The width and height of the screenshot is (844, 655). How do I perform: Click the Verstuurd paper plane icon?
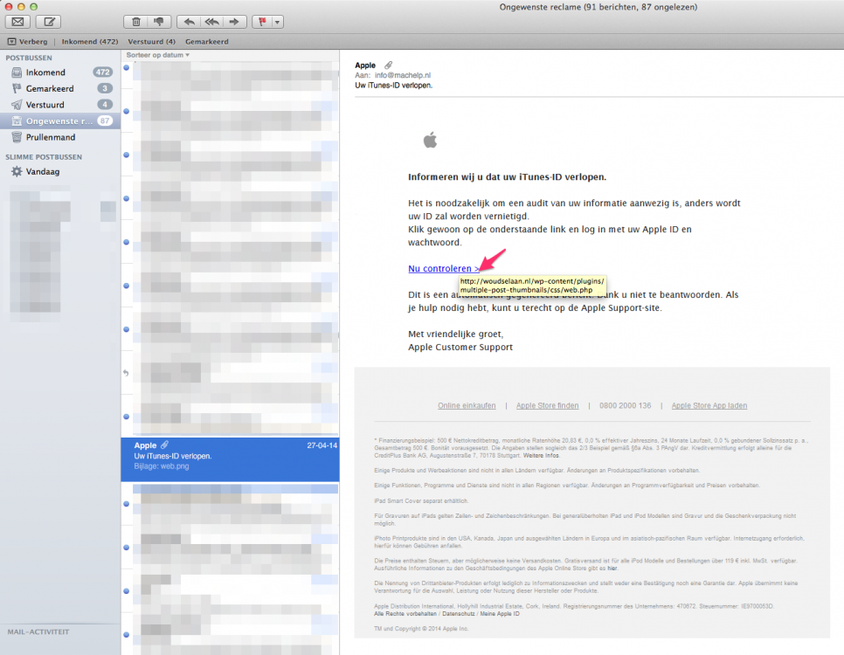pyautogui.click(x=17, y=105)
